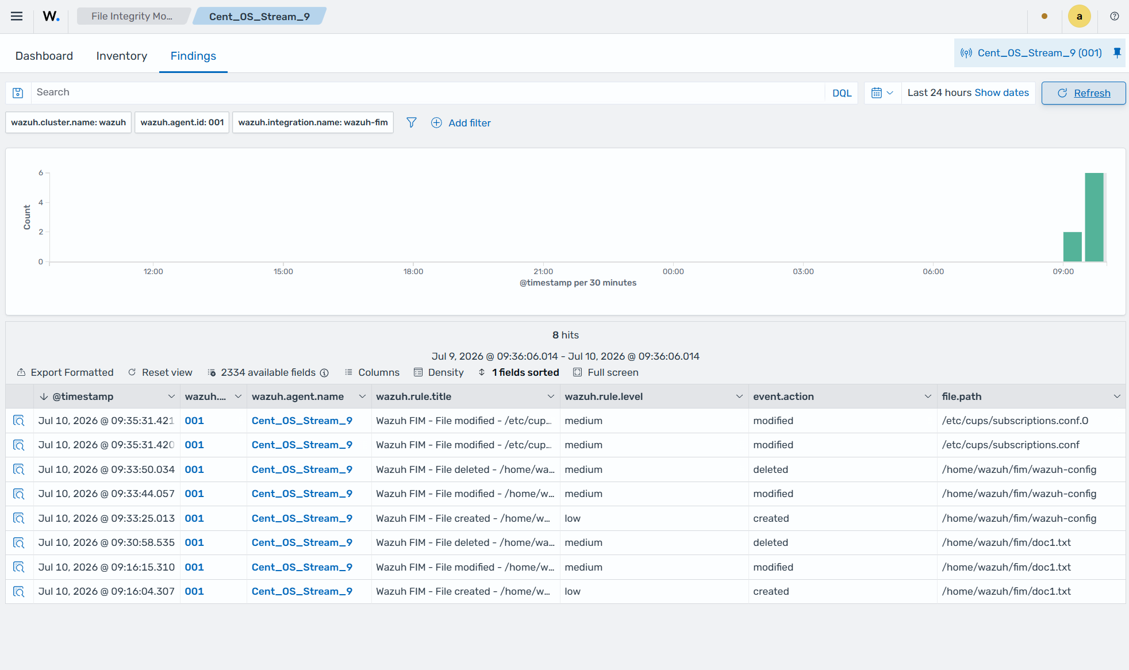Screen dimensions: 1129x670
Task: Open Cent_OS_Stream_9 link in 09:30:58.535 row
Action: click(302, 542)
